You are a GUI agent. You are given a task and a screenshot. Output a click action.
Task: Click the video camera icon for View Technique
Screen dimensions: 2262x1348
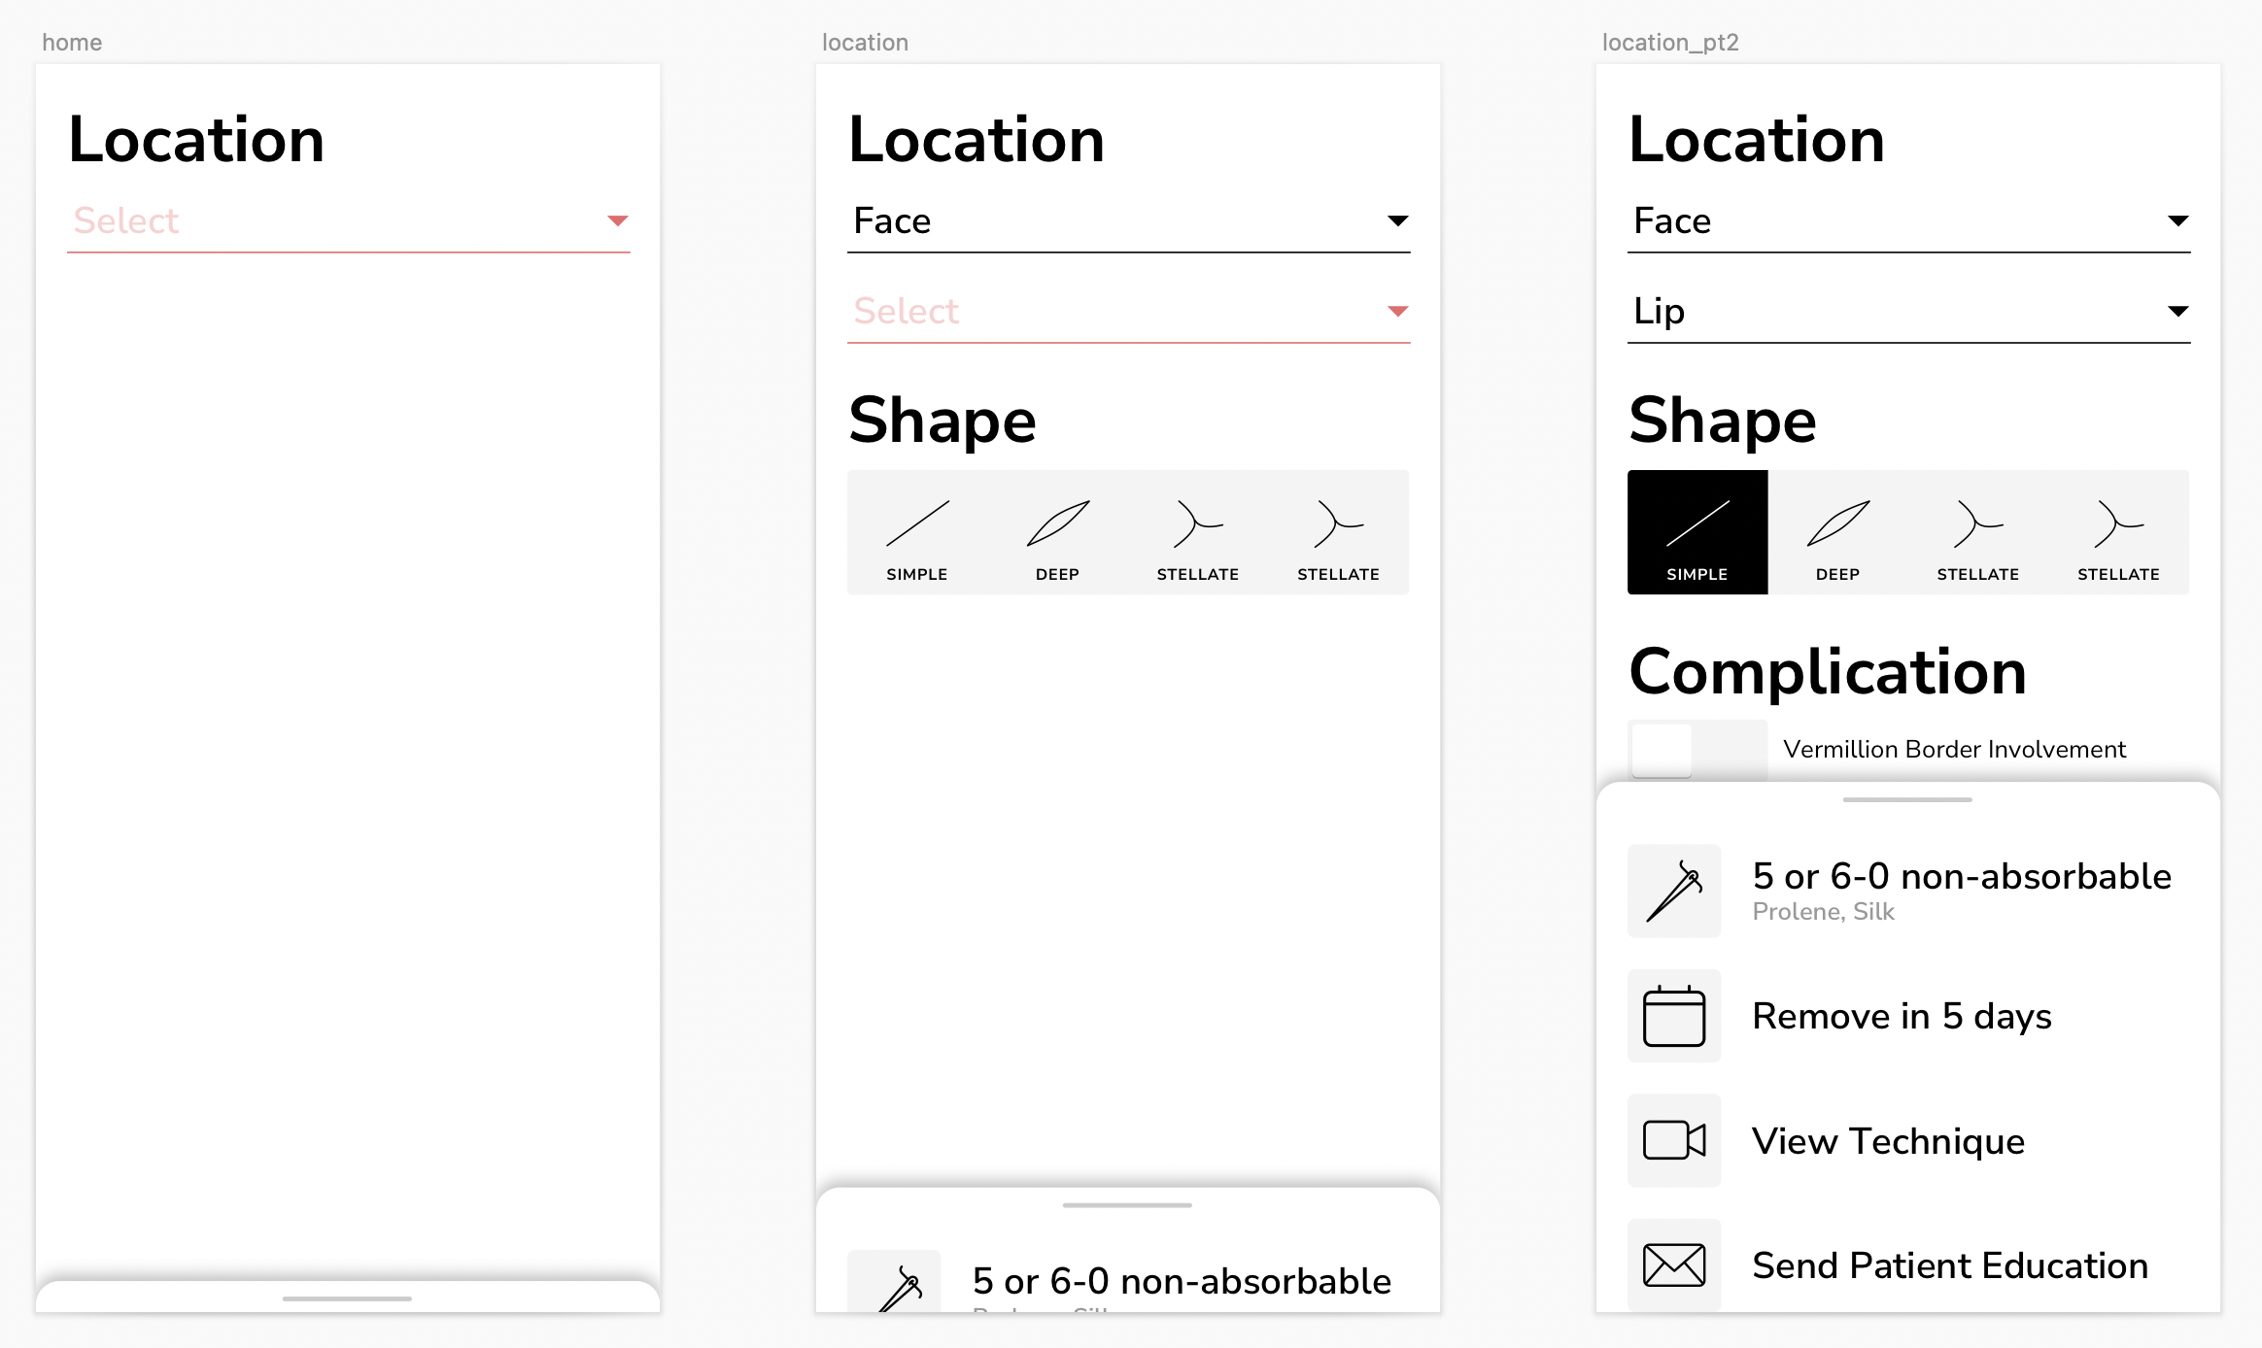[1673, 1140]
